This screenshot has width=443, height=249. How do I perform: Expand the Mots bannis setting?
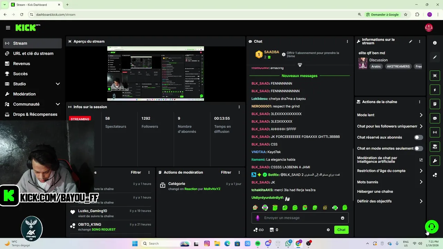(x=390, y=182)
